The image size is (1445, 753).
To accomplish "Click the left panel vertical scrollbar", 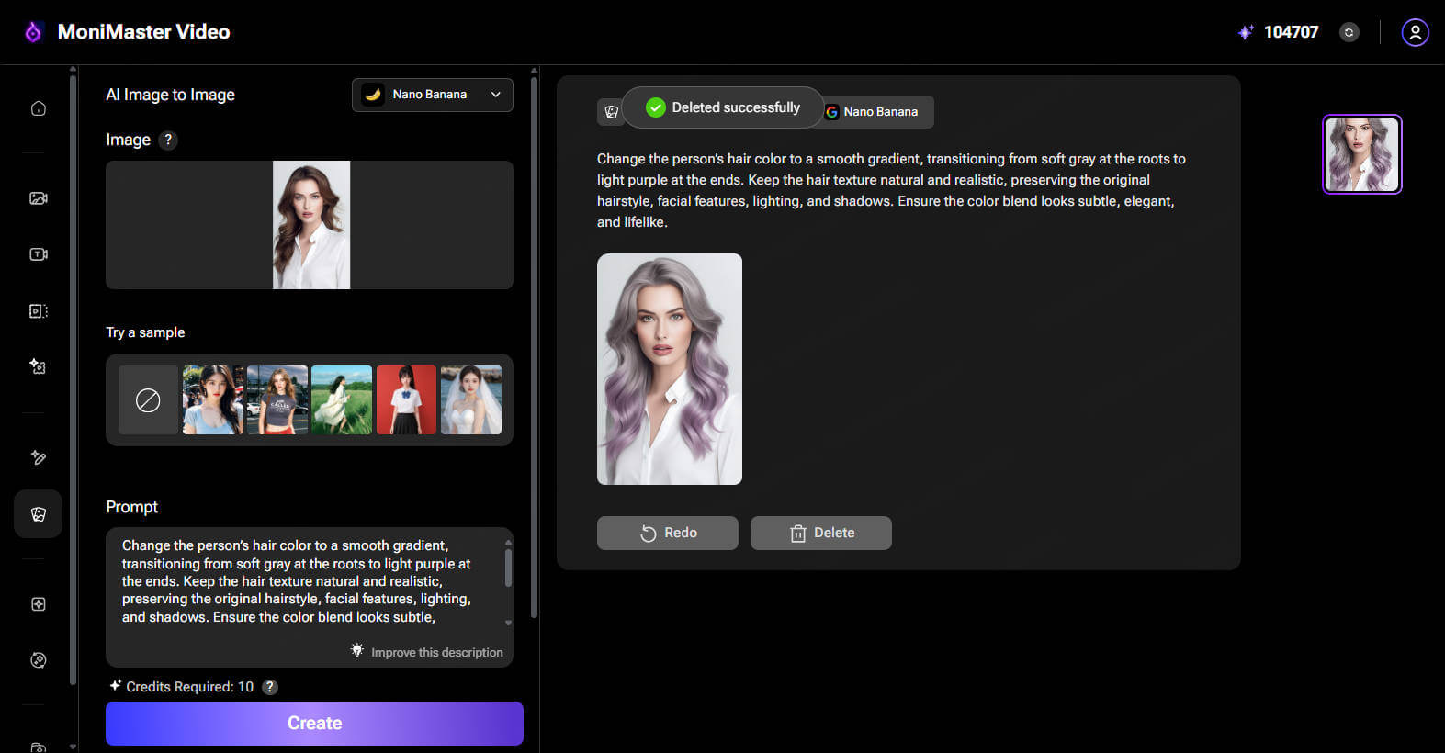I will pyautogui.click(x=534, y=349).
